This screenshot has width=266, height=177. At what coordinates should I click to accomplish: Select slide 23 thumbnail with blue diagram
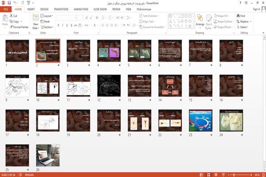click(x=200, y=121)
